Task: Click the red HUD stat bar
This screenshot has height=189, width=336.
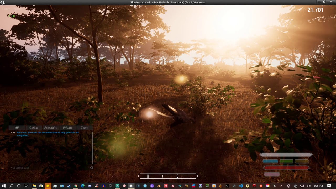Action: tap(286, 168)
